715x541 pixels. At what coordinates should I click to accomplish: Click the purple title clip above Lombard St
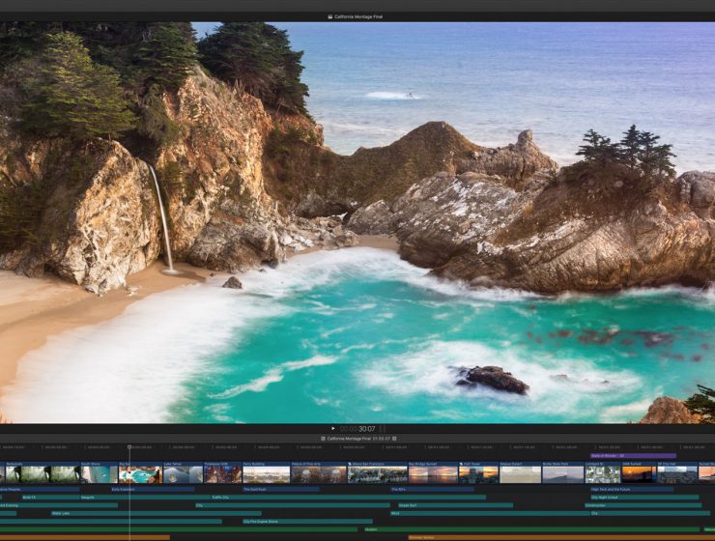pyautogui.click(x=633, y=455)
